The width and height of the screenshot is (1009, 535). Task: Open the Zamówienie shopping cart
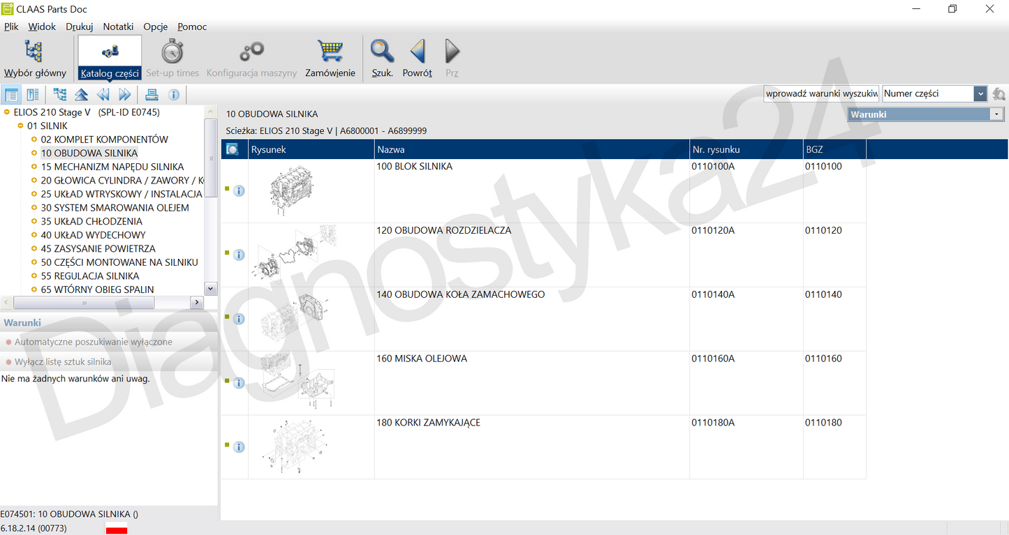(330, 59)
